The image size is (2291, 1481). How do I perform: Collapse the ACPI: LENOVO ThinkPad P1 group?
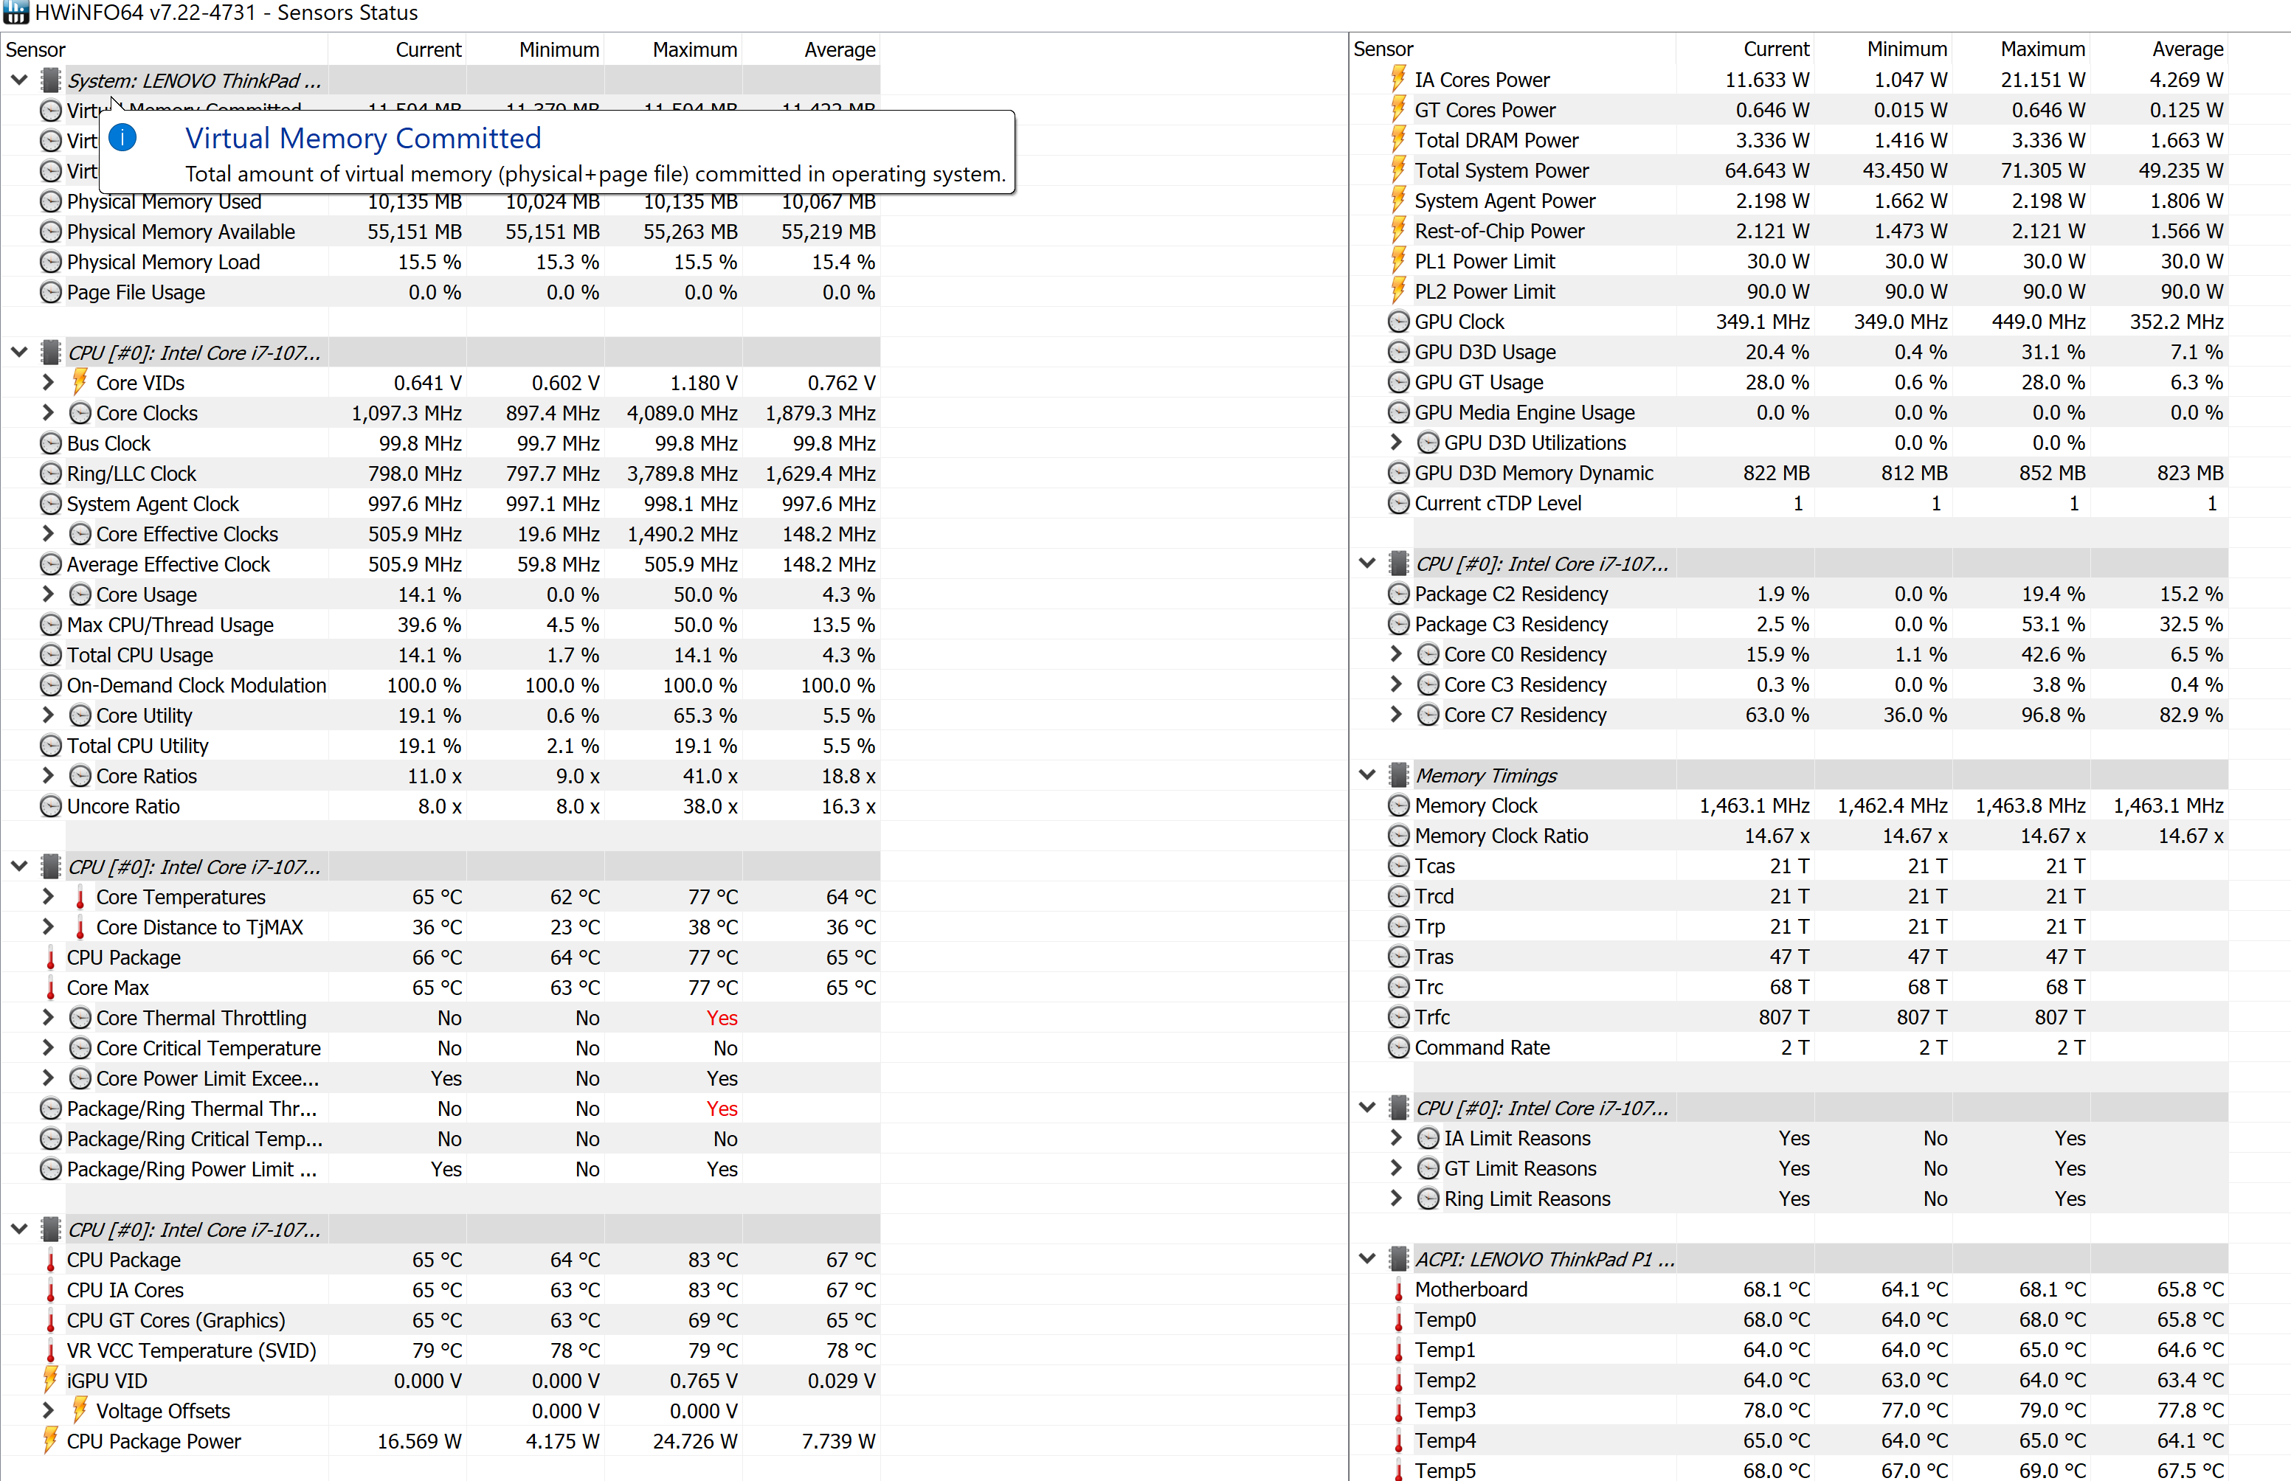1368,1259
